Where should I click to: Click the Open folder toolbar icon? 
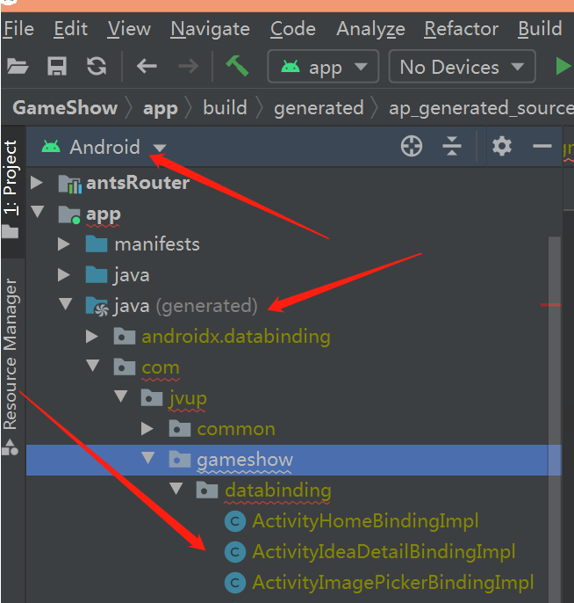click(17, 67)
